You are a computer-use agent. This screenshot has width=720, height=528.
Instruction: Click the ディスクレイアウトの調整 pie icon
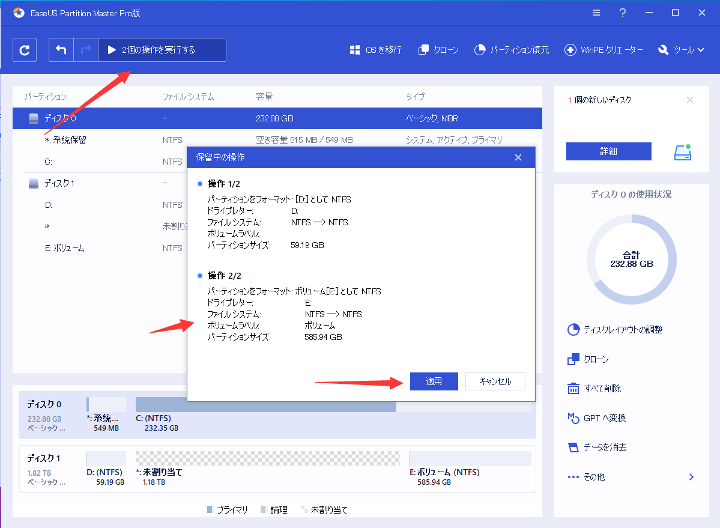click(x=573, y=330)
